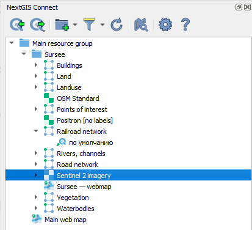Click the по умолчанию style icon
This screenshot has width=252, height=230.
[x=61, y=142]
